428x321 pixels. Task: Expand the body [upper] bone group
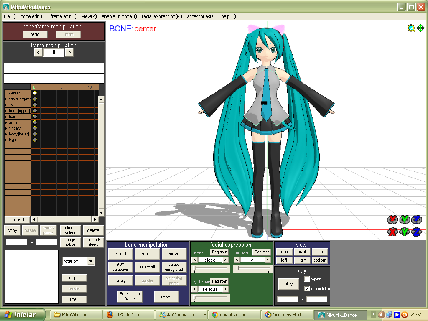(x=6, y=111)
